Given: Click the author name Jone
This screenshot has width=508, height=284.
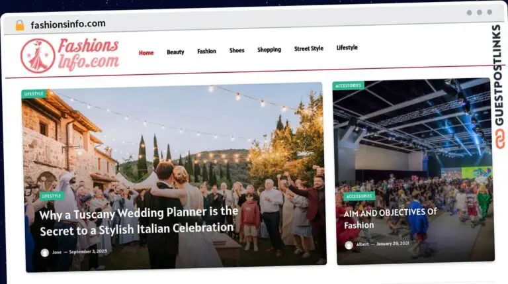Looking at the screenshot, I should point(57,252).
